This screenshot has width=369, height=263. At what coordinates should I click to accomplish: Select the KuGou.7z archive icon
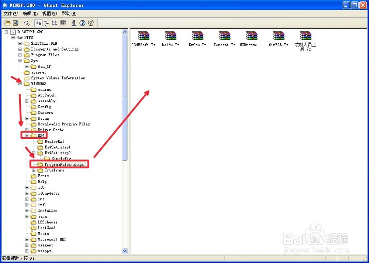[x=197, y=36]
